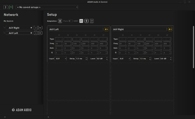Screen dimensions: 195x119
Task: Open the Input XLR dropdown for A4V Left
Action: pos(61,59)
